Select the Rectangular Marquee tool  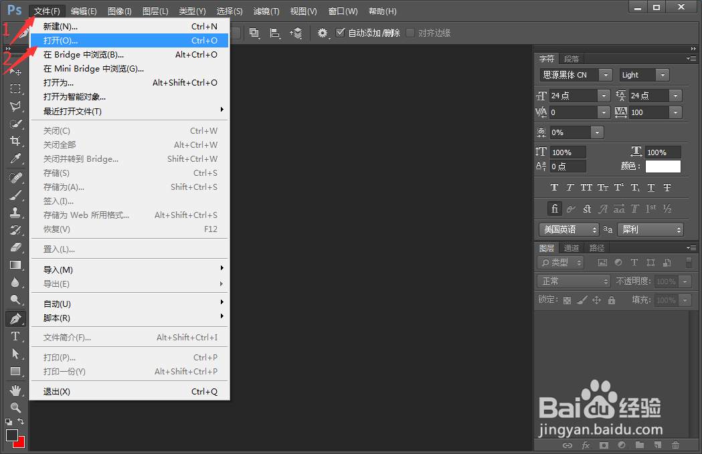pos(15,88)
